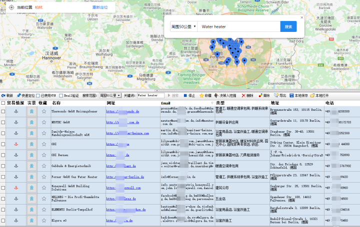Close the map search popup
Viewport: 360px width, 227px height.
tap(302, 17)
